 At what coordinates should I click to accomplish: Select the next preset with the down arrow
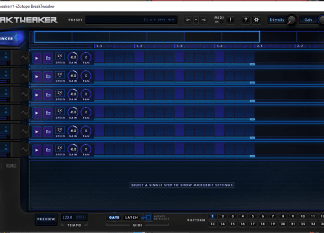154,20
